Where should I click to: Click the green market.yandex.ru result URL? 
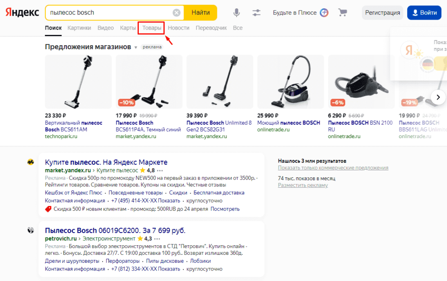(x=68, y=170)
